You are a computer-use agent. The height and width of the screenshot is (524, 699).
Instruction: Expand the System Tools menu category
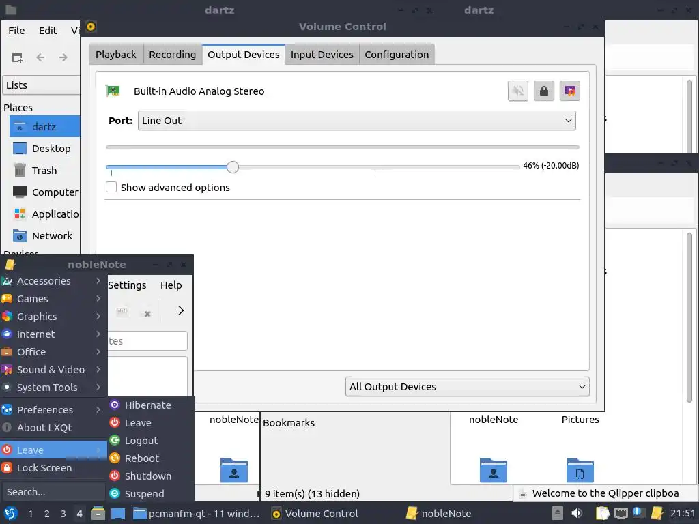[x=53, y=388]
